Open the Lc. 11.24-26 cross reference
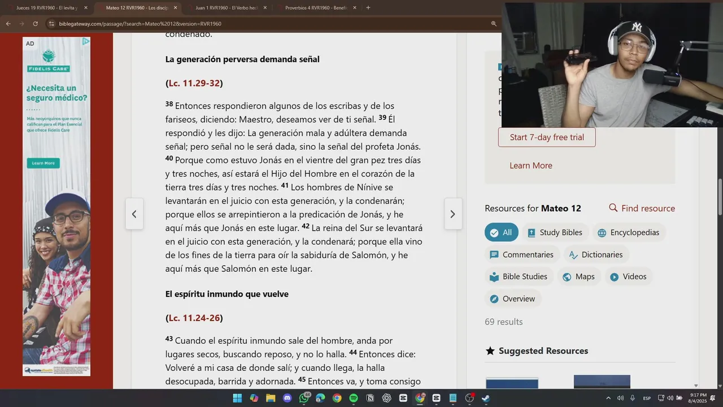The height and width of the screenshot is (407, 723). click(x=194, y=318)
